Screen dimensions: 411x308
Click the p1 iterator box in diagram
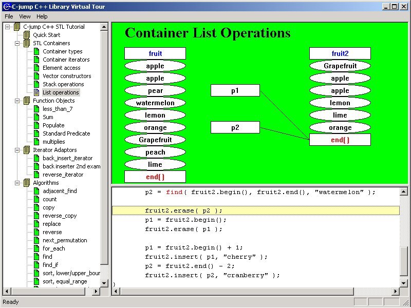click(235, 90)
